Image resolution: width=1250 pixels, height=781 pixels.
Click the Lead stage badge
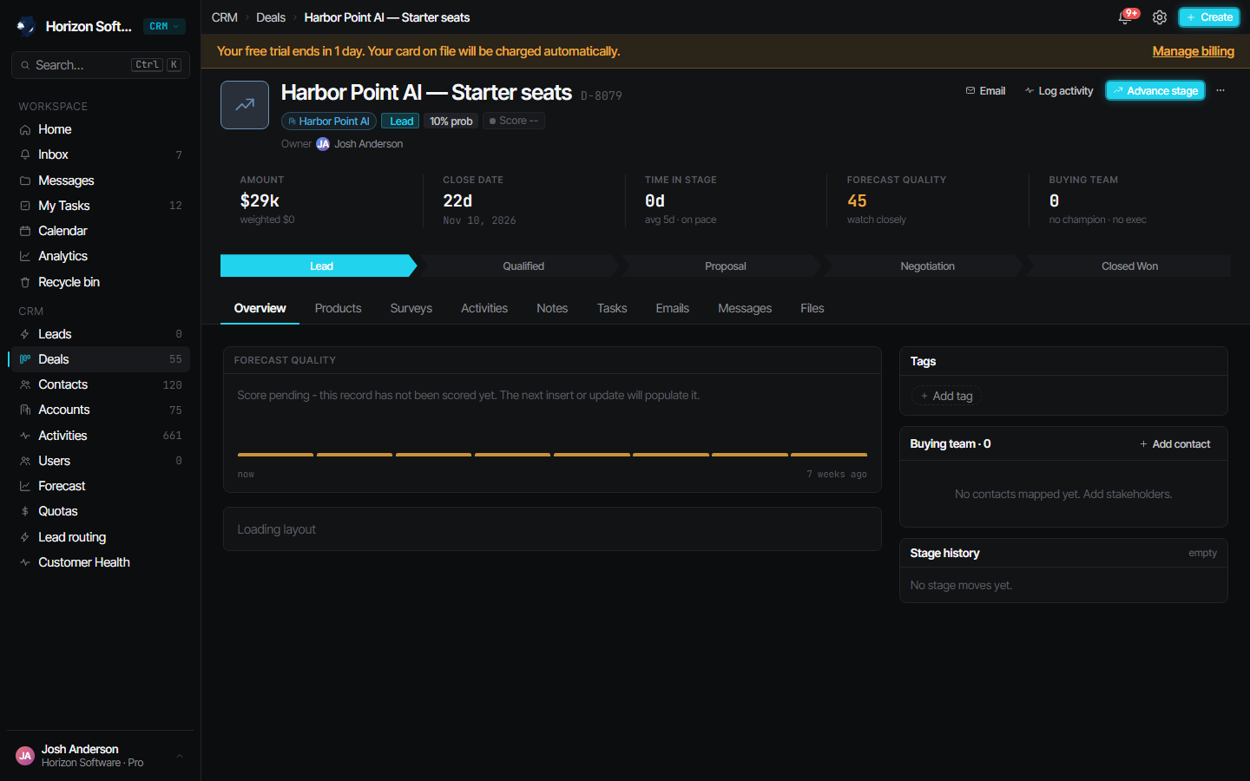tap(401, 121)
